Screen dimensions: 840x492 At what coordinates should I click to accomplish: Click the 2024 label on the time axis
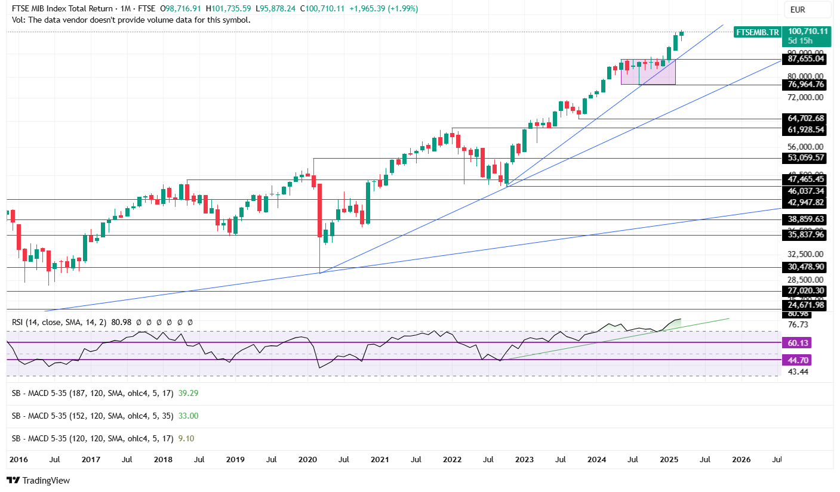click(x=597, y=460)
